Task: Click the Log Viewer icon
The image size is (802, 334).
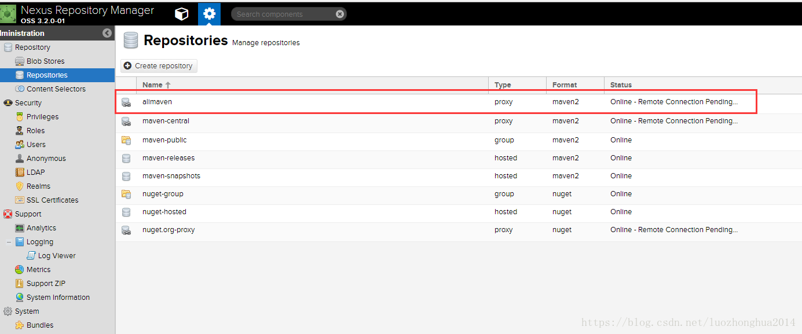Action: click(x=31, y=255)
